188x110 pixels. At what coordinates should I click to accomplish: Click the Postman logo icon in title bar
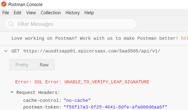click(x=4, y=4)
